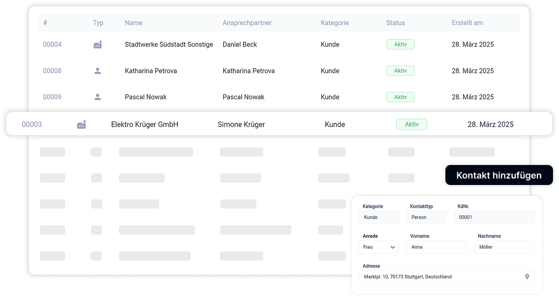Sort table by Status column header
This screenshot has width=559, height=300.
pyautogui.click(x=395, y=23)
